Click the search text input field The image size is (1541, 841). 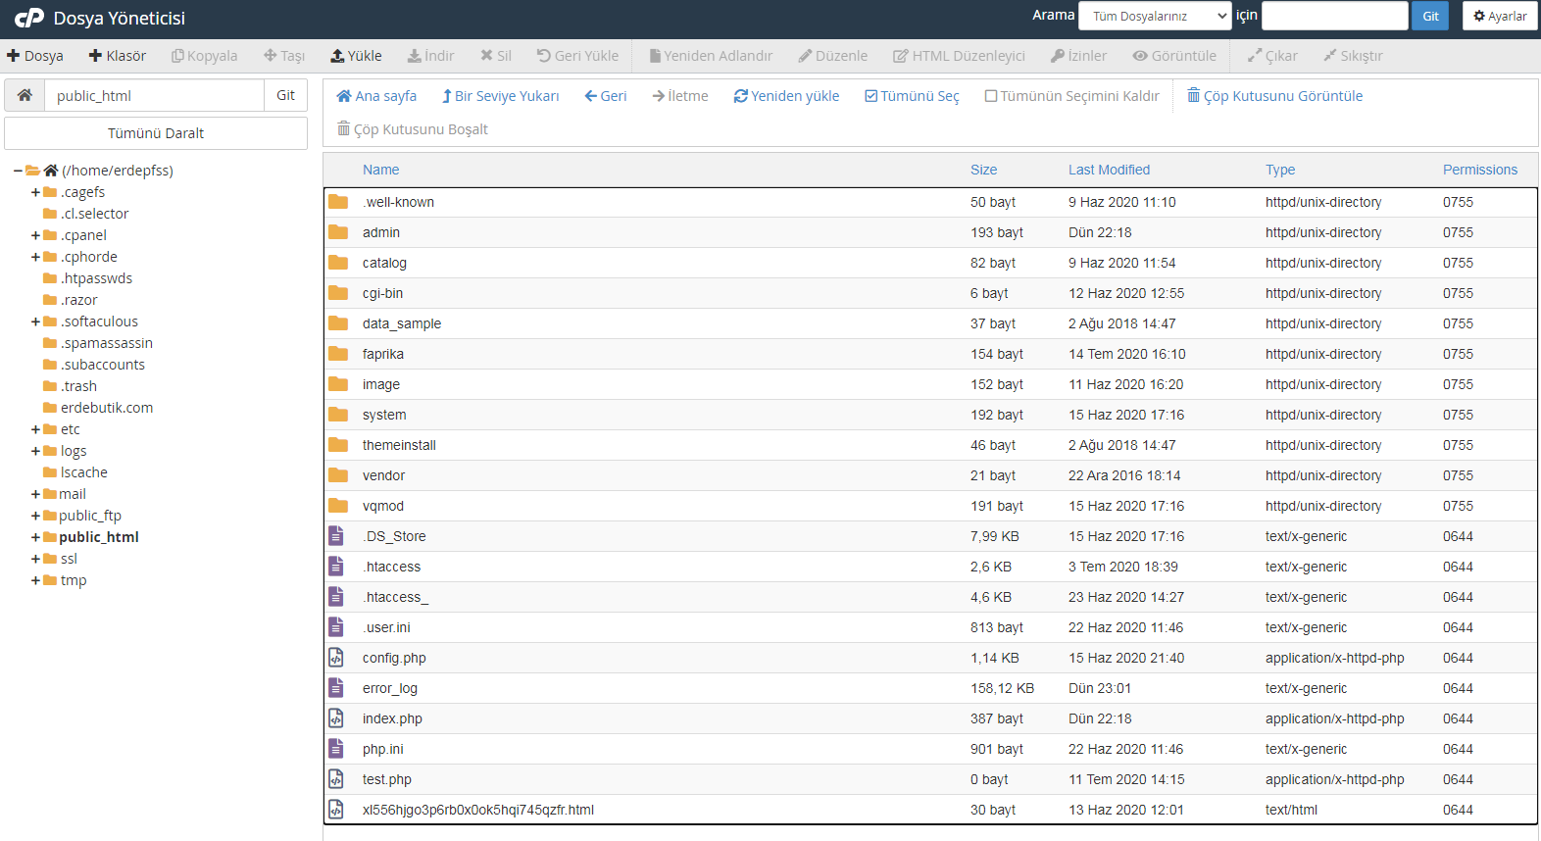click(1334, 16)
